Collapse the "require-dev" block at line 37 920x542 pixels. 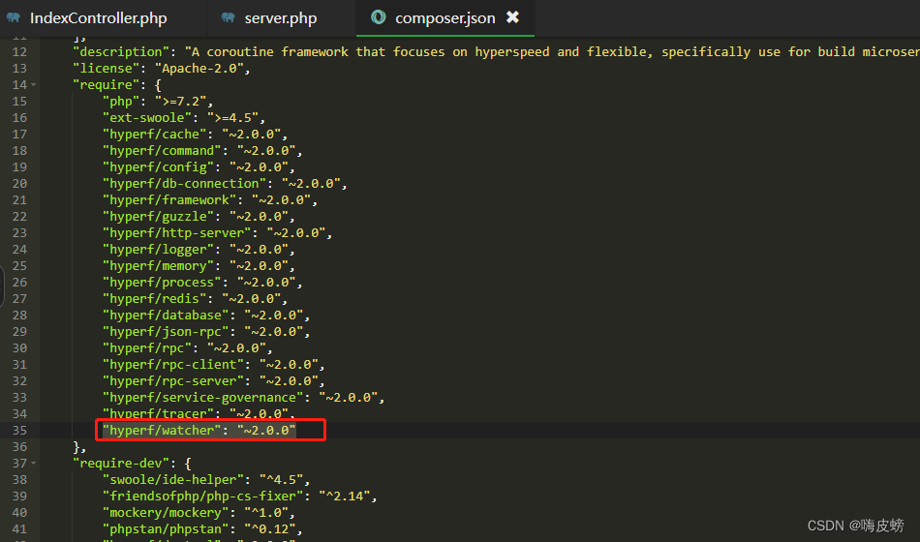[x=34, y=464]
